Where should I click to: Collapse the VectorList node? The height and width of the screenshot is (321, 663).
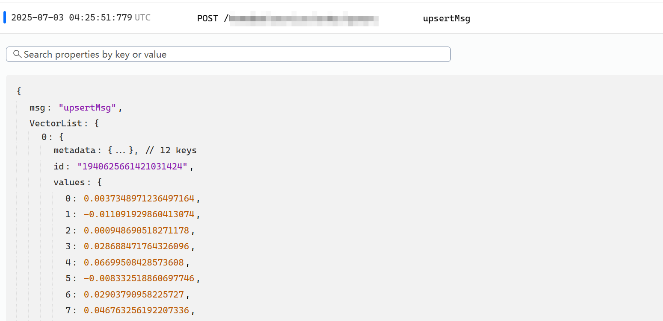[x=56, y=123]
